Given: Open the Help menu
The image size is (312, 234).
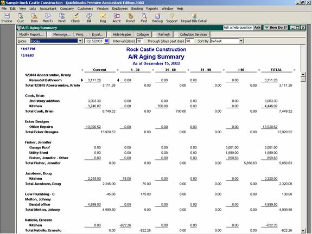Looking at the screenshot, I should pos(180,9).
